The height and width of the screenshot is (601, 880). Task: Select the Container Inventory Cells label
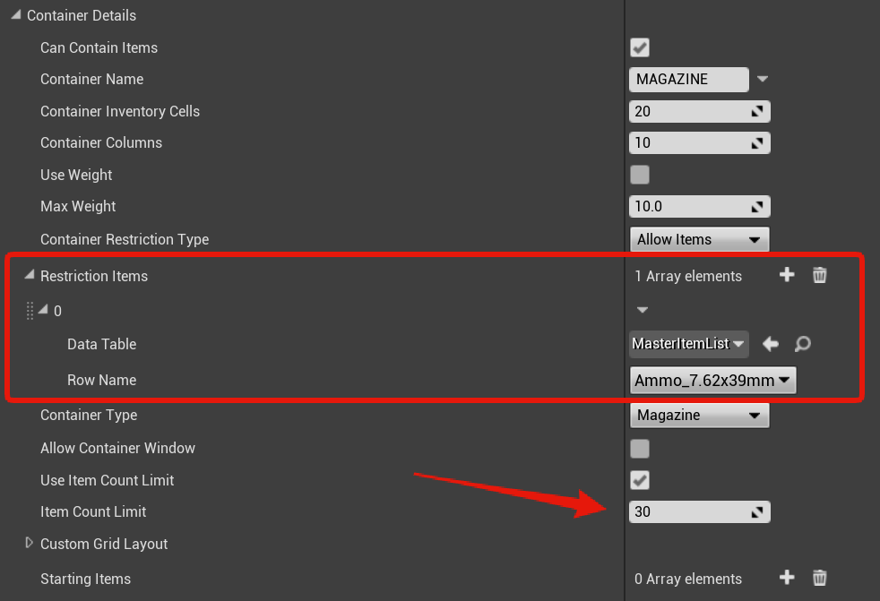tap(120, 111)
